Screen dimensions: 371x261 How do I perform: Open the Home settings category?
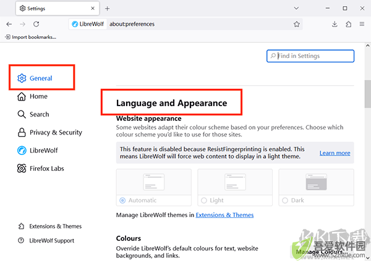[32, 96]
